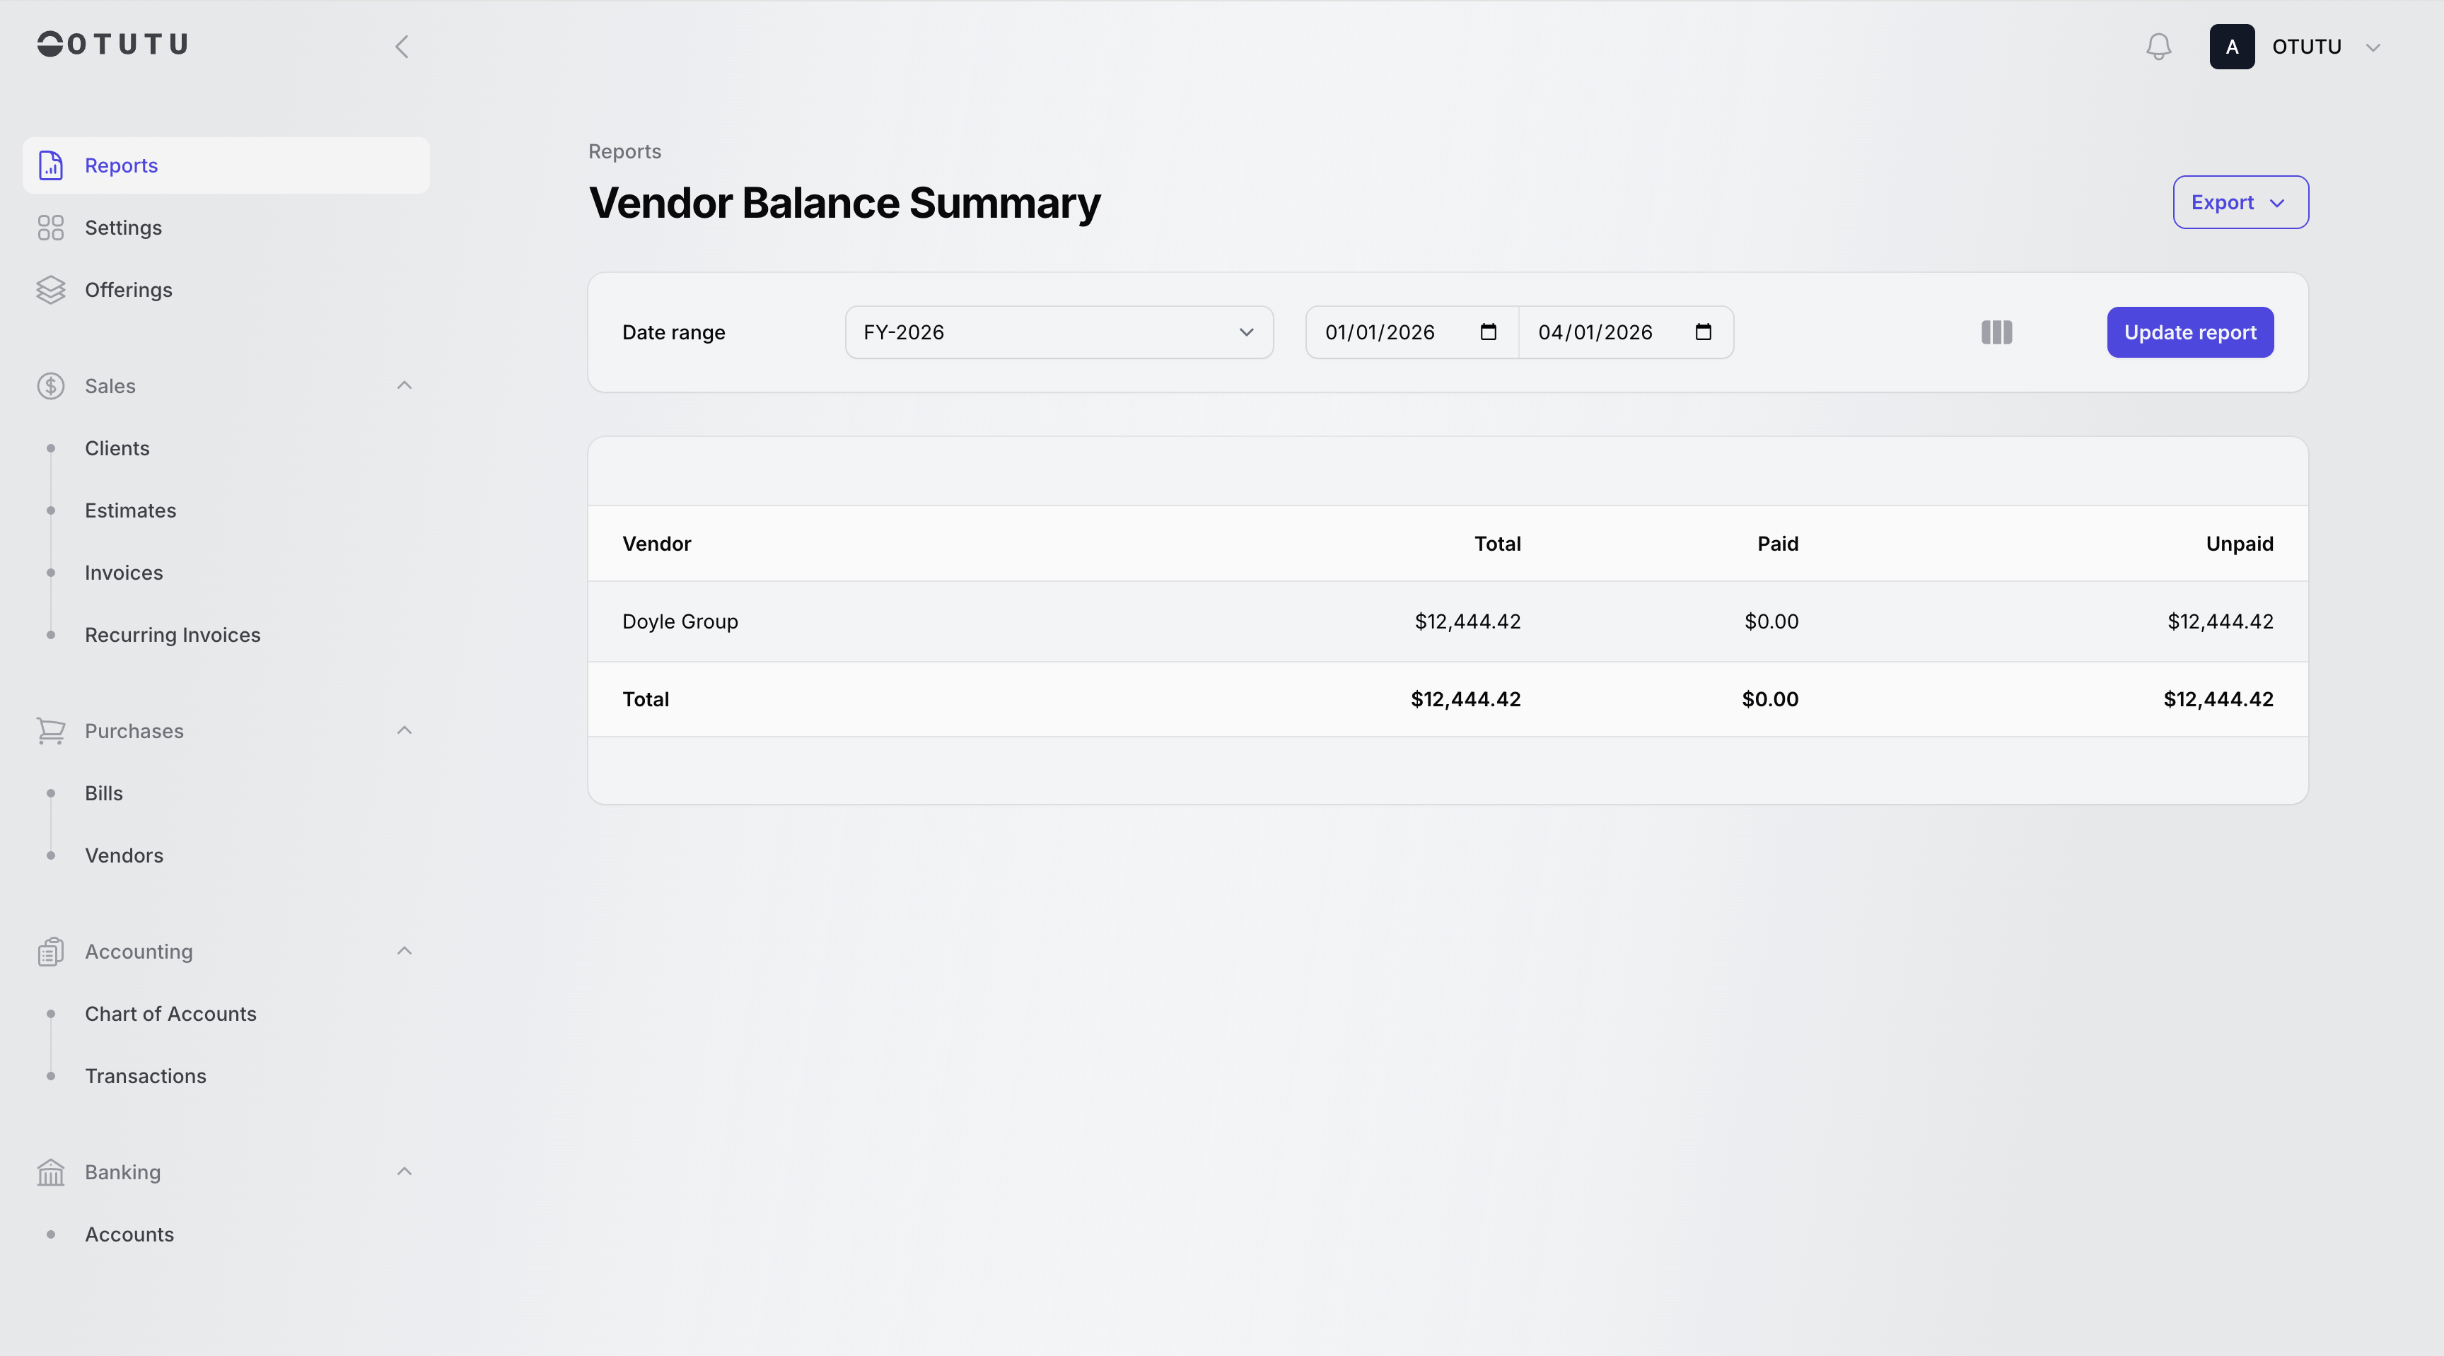Collapse the sidebar with the arrow icon

pos(402,47)
